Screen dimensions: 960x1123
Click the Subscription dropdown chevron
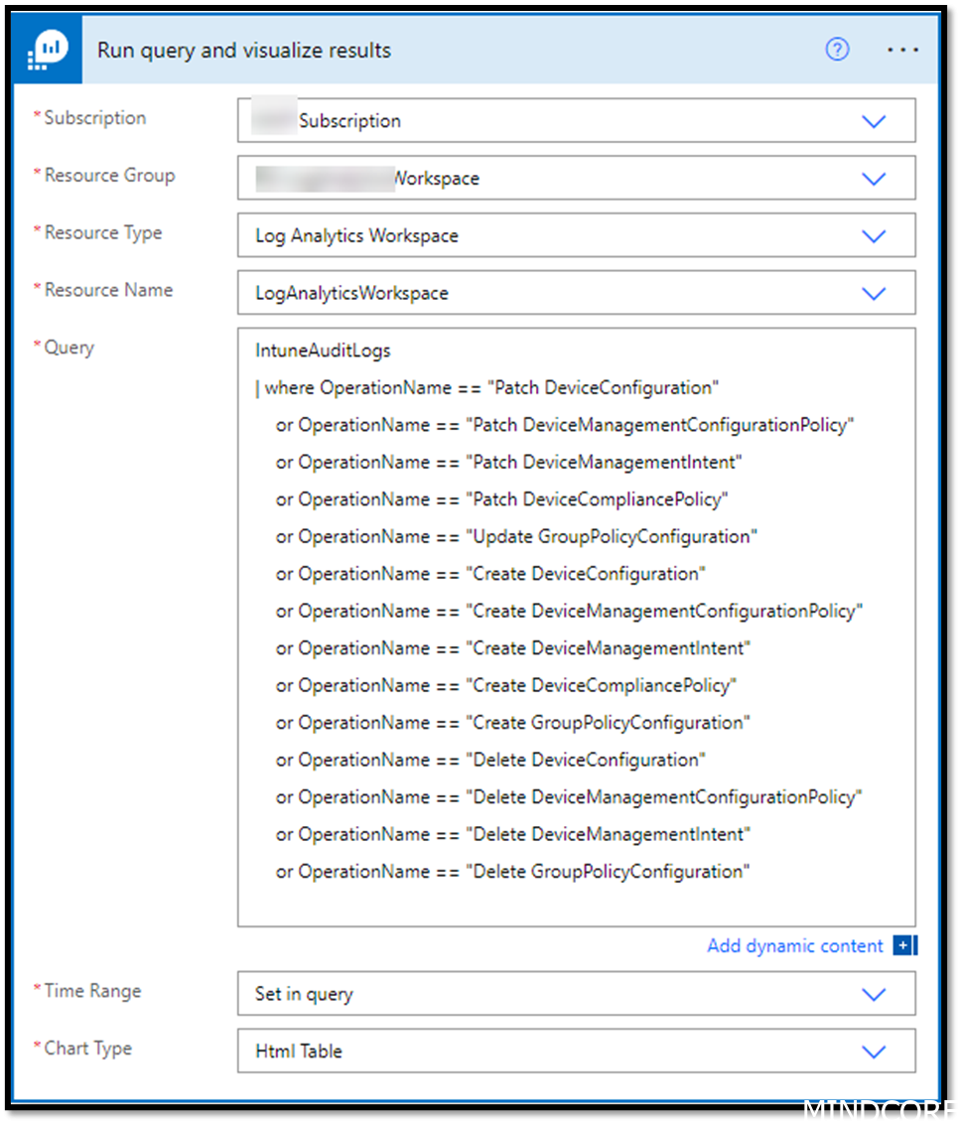(x=874, y=121)
